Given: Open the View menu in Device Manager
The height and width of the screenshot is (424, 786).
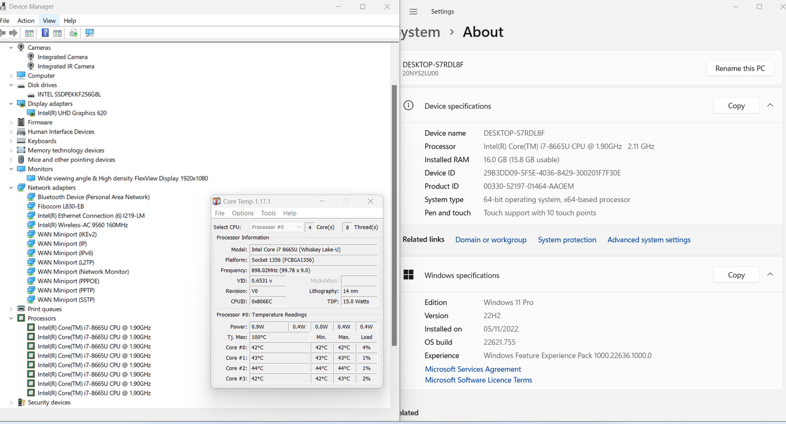Looking at the screenshot, I should [49, 21].
